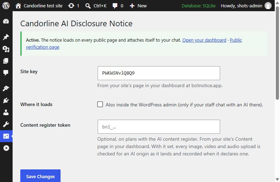Focus the Content register token field
The height and width of the screenshot is (182, 280).
[x=159, y=127]
